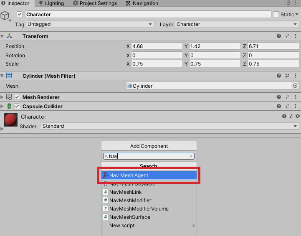Open Character material gear settings

click(x=298, y=116)
